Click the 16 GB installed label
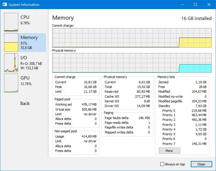Screen dimensions: 216x171 click(196, 18)
